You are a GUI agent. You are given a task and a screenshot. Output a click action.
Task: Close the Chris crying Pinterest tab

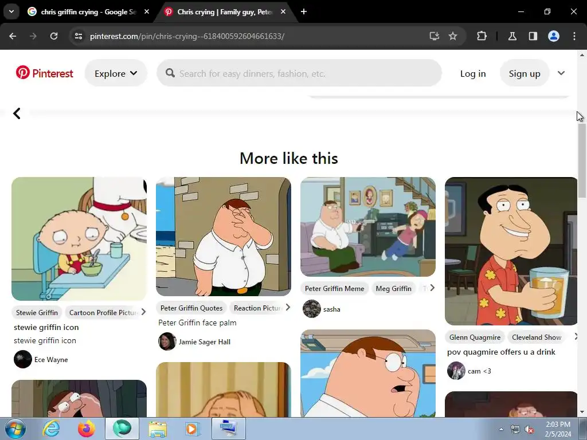click(283, 11)
